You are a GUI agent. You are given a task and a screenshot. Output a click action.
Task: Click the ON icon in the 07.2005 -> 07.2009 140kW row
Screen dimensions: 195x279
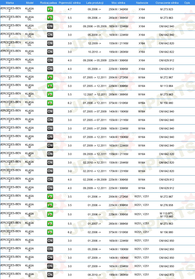pos(50,111)
